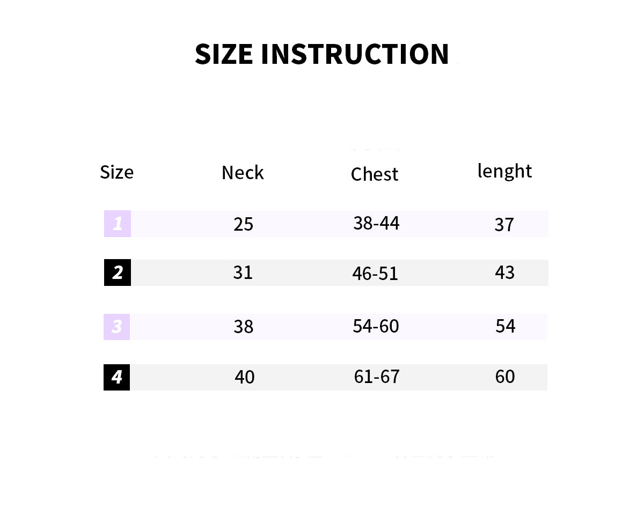Image resolution: width=644 pixels, height=508 pixels.
Task: Select the purple size 3 badge
Action: click(117, 327)
